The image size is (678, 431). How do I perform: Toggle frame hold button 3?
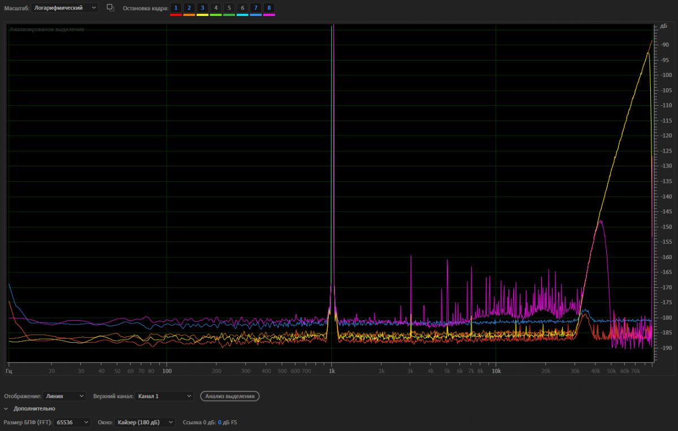(202, 7)
